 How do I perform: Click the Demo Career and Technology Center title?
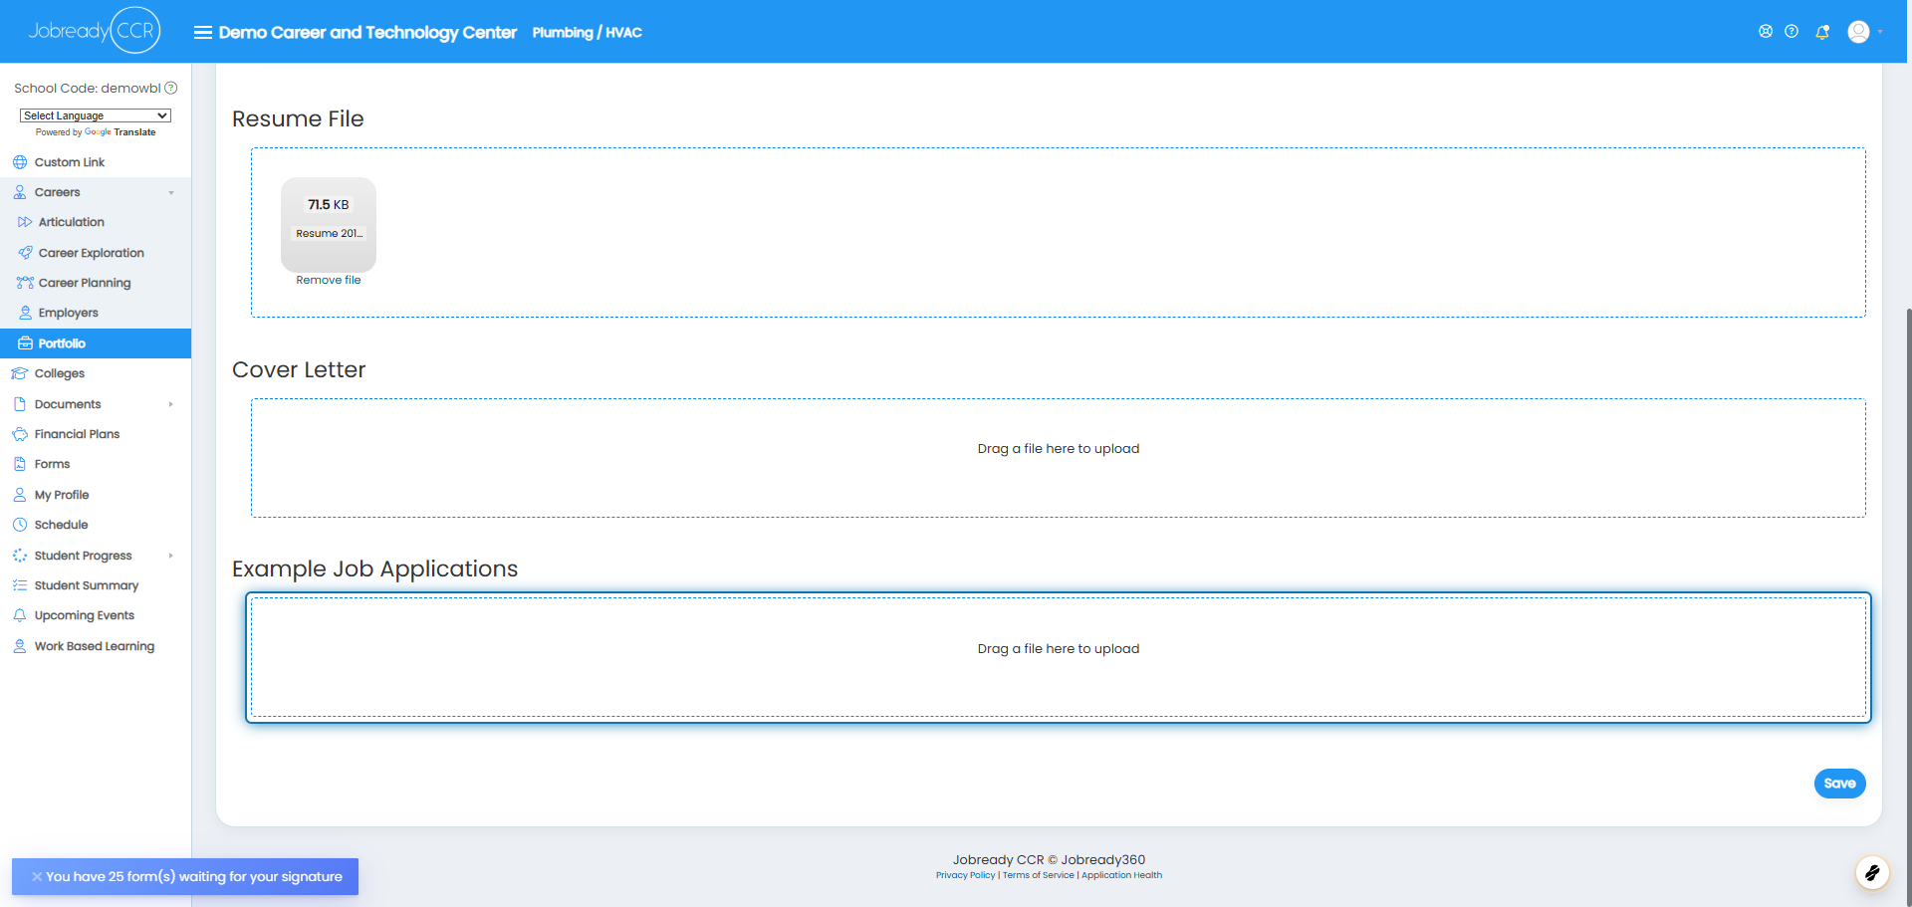[367, 33]
